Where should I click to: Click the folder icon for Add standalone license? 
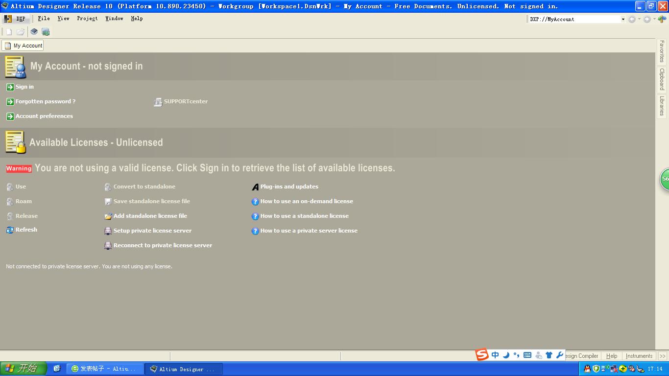[x=108, y=216]
